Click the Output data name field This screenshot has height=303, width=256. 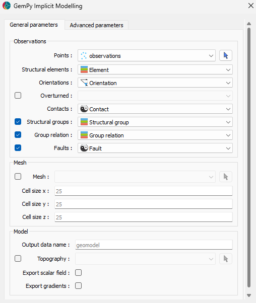[154, 245]
